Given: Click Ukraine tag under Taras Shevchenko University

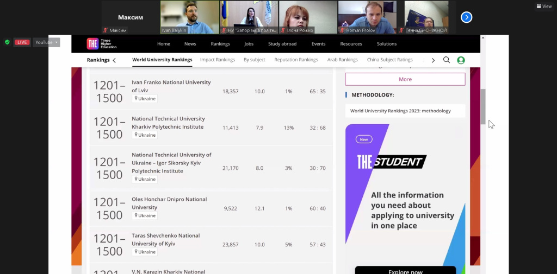Looking at the screenshot, I should tap(145, 252).
